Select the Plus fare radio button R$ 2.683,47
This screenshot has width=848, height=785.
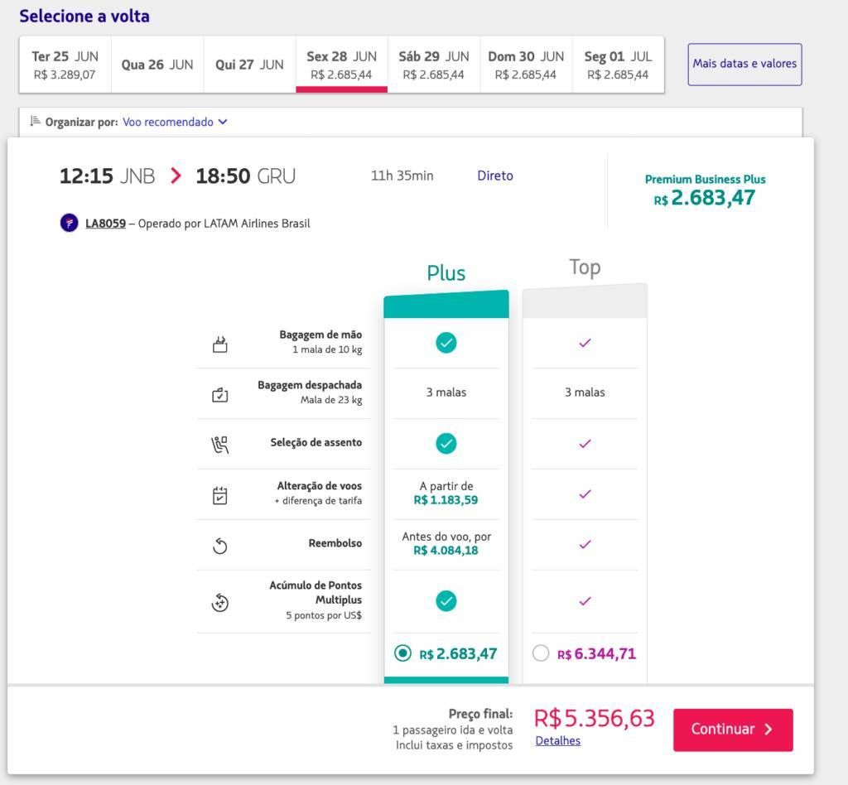point(402,653)
